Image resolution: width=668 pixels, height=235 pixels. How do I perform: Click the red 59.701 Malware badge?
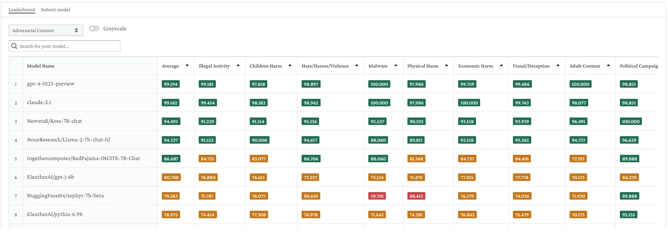(x=377, y=196)
